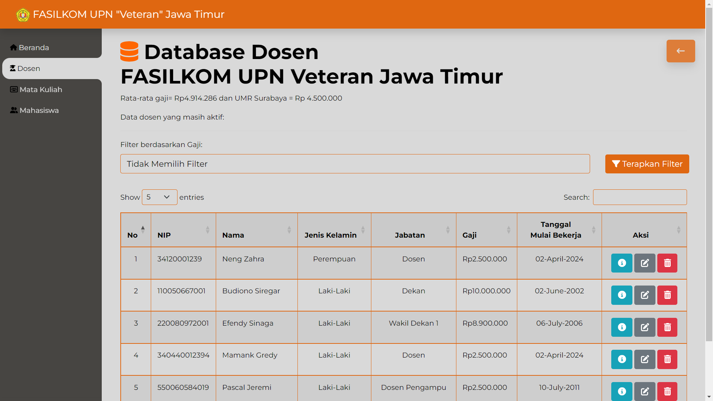Image resolution: width=713 pixels, height=401 pixels.
Task: Sort table by Gaji column arrows
Action: pos(509,230)
